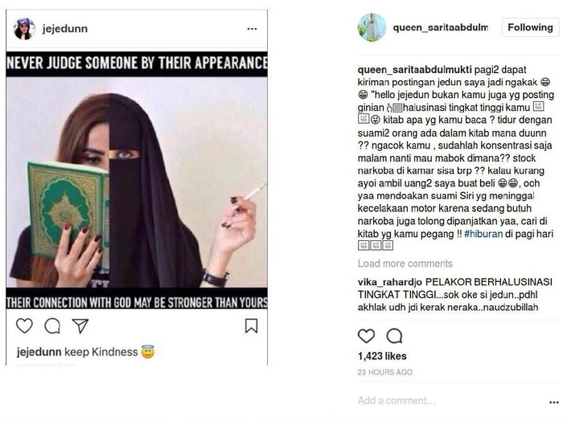The width and height of the screenshot is (563, 421).
Task: Like queen_sarita post using heart icon
Action: pos(366,336)
